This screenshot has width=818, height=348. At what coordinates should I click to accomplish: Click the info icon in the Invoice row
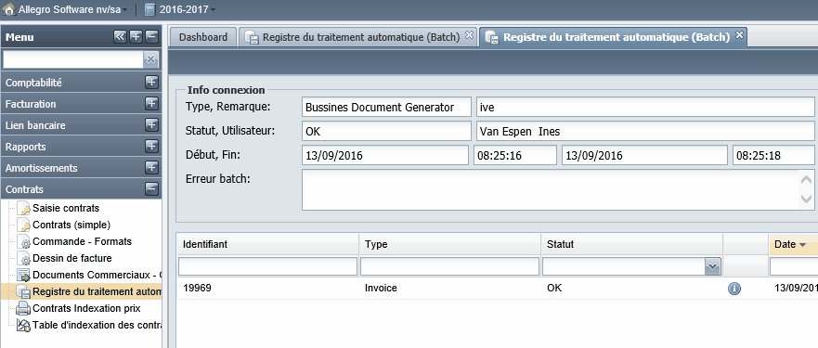point(734,289)
